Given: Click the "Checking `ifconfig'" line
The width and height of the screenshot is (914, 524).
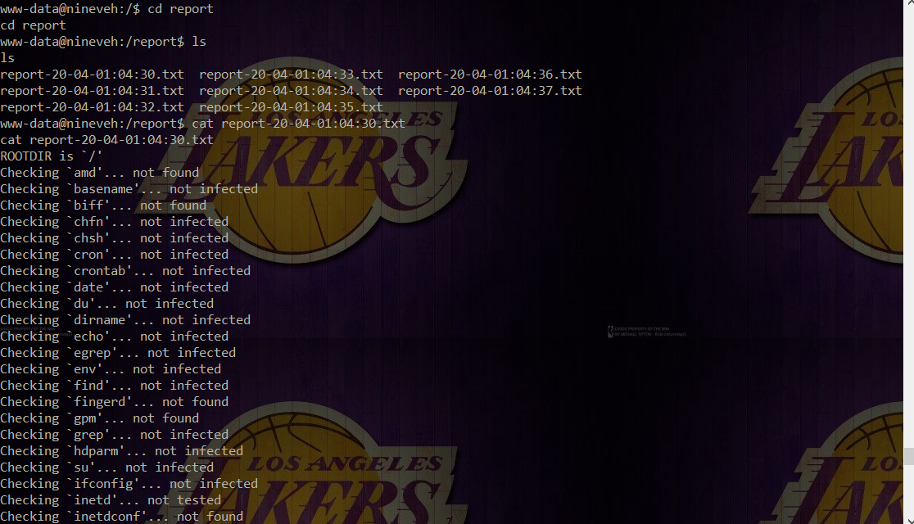Looking at the screenshot, I should (129, 483).
